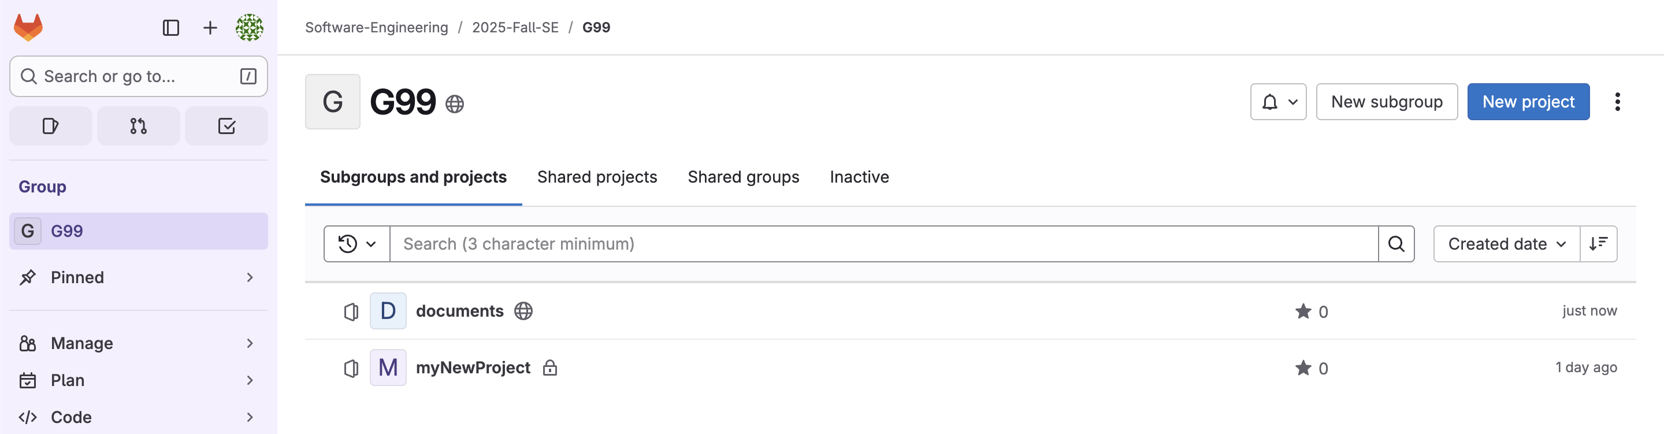Toggle sort direction icon
1664x434 pixels.
1598,244
